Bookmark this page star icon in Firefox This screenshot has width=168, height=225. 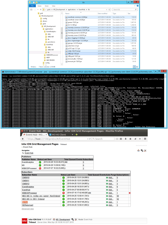pos(117,139)
